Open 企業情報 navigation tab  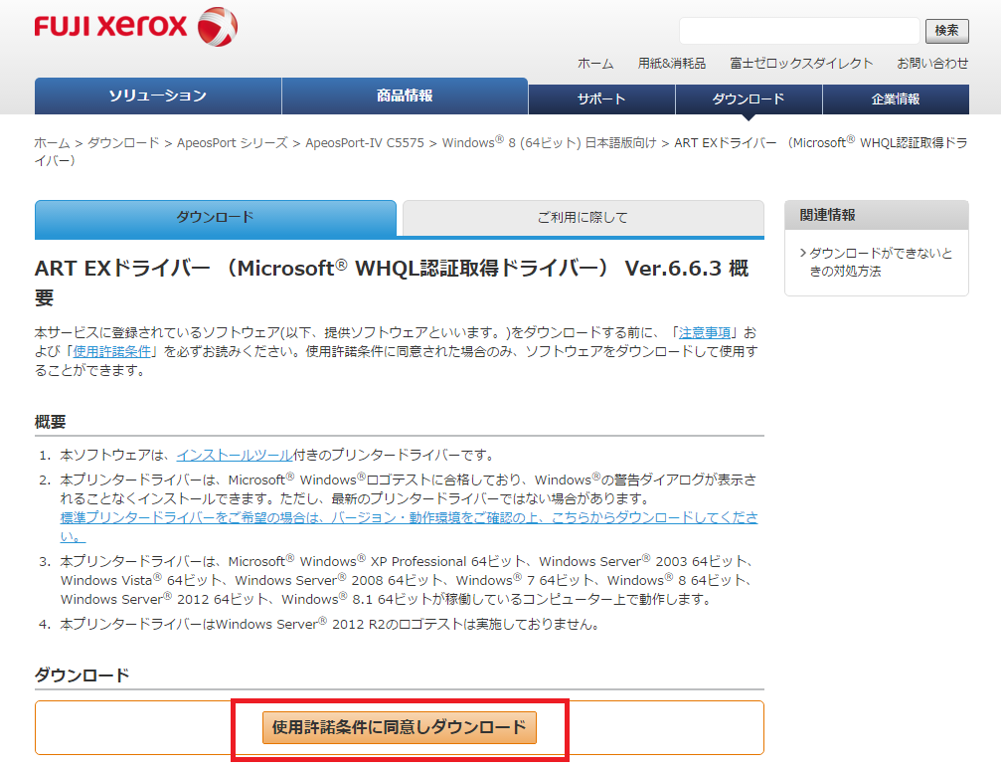(896, 99)
